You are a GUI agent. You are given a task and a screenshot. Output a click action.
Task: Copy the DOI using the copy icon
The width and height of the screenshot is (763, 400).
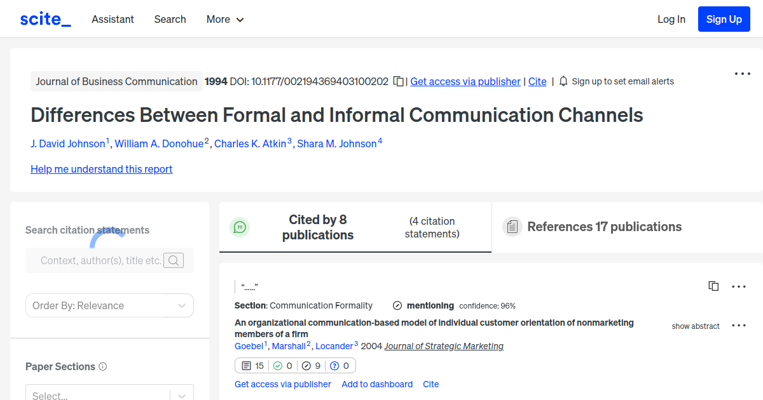coord(397,81)
